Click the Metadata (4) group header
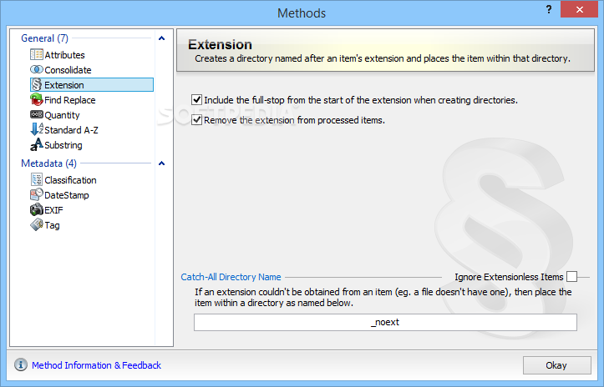The height and width of the screenshot is (387, 604). [x=49, y=163]
